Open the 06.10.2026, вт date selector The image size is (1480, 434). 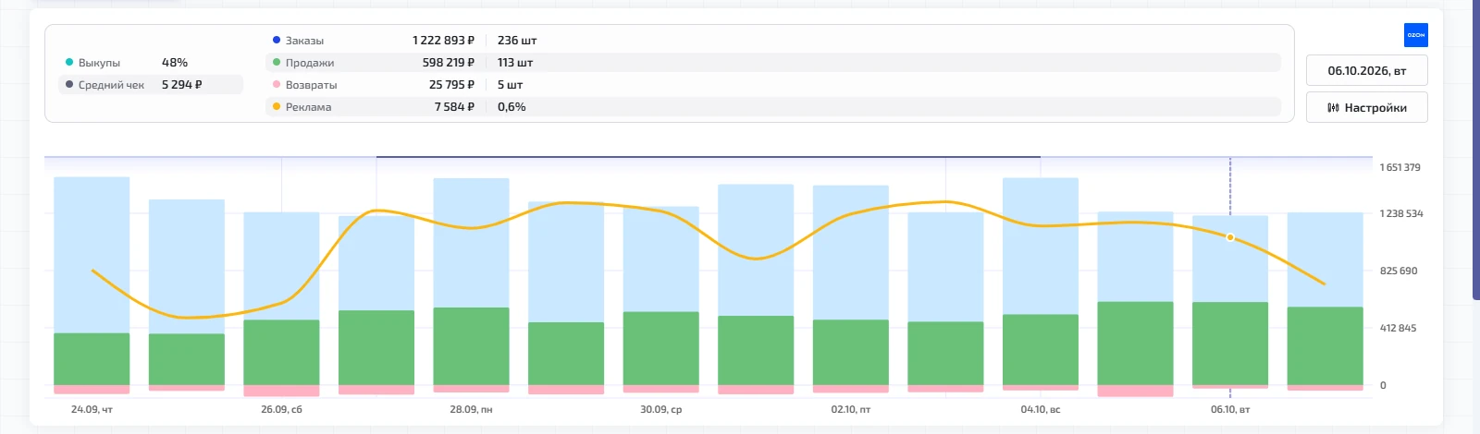pos(1366,70)
